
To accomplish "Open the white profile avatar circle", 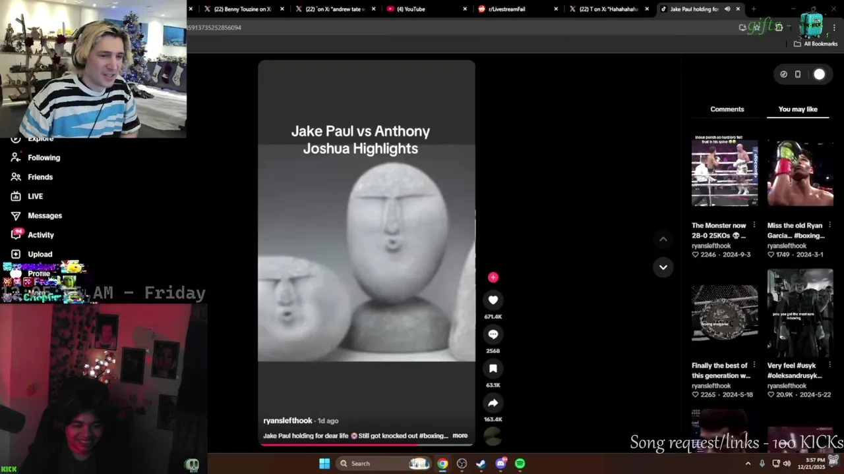I will 819,74.
